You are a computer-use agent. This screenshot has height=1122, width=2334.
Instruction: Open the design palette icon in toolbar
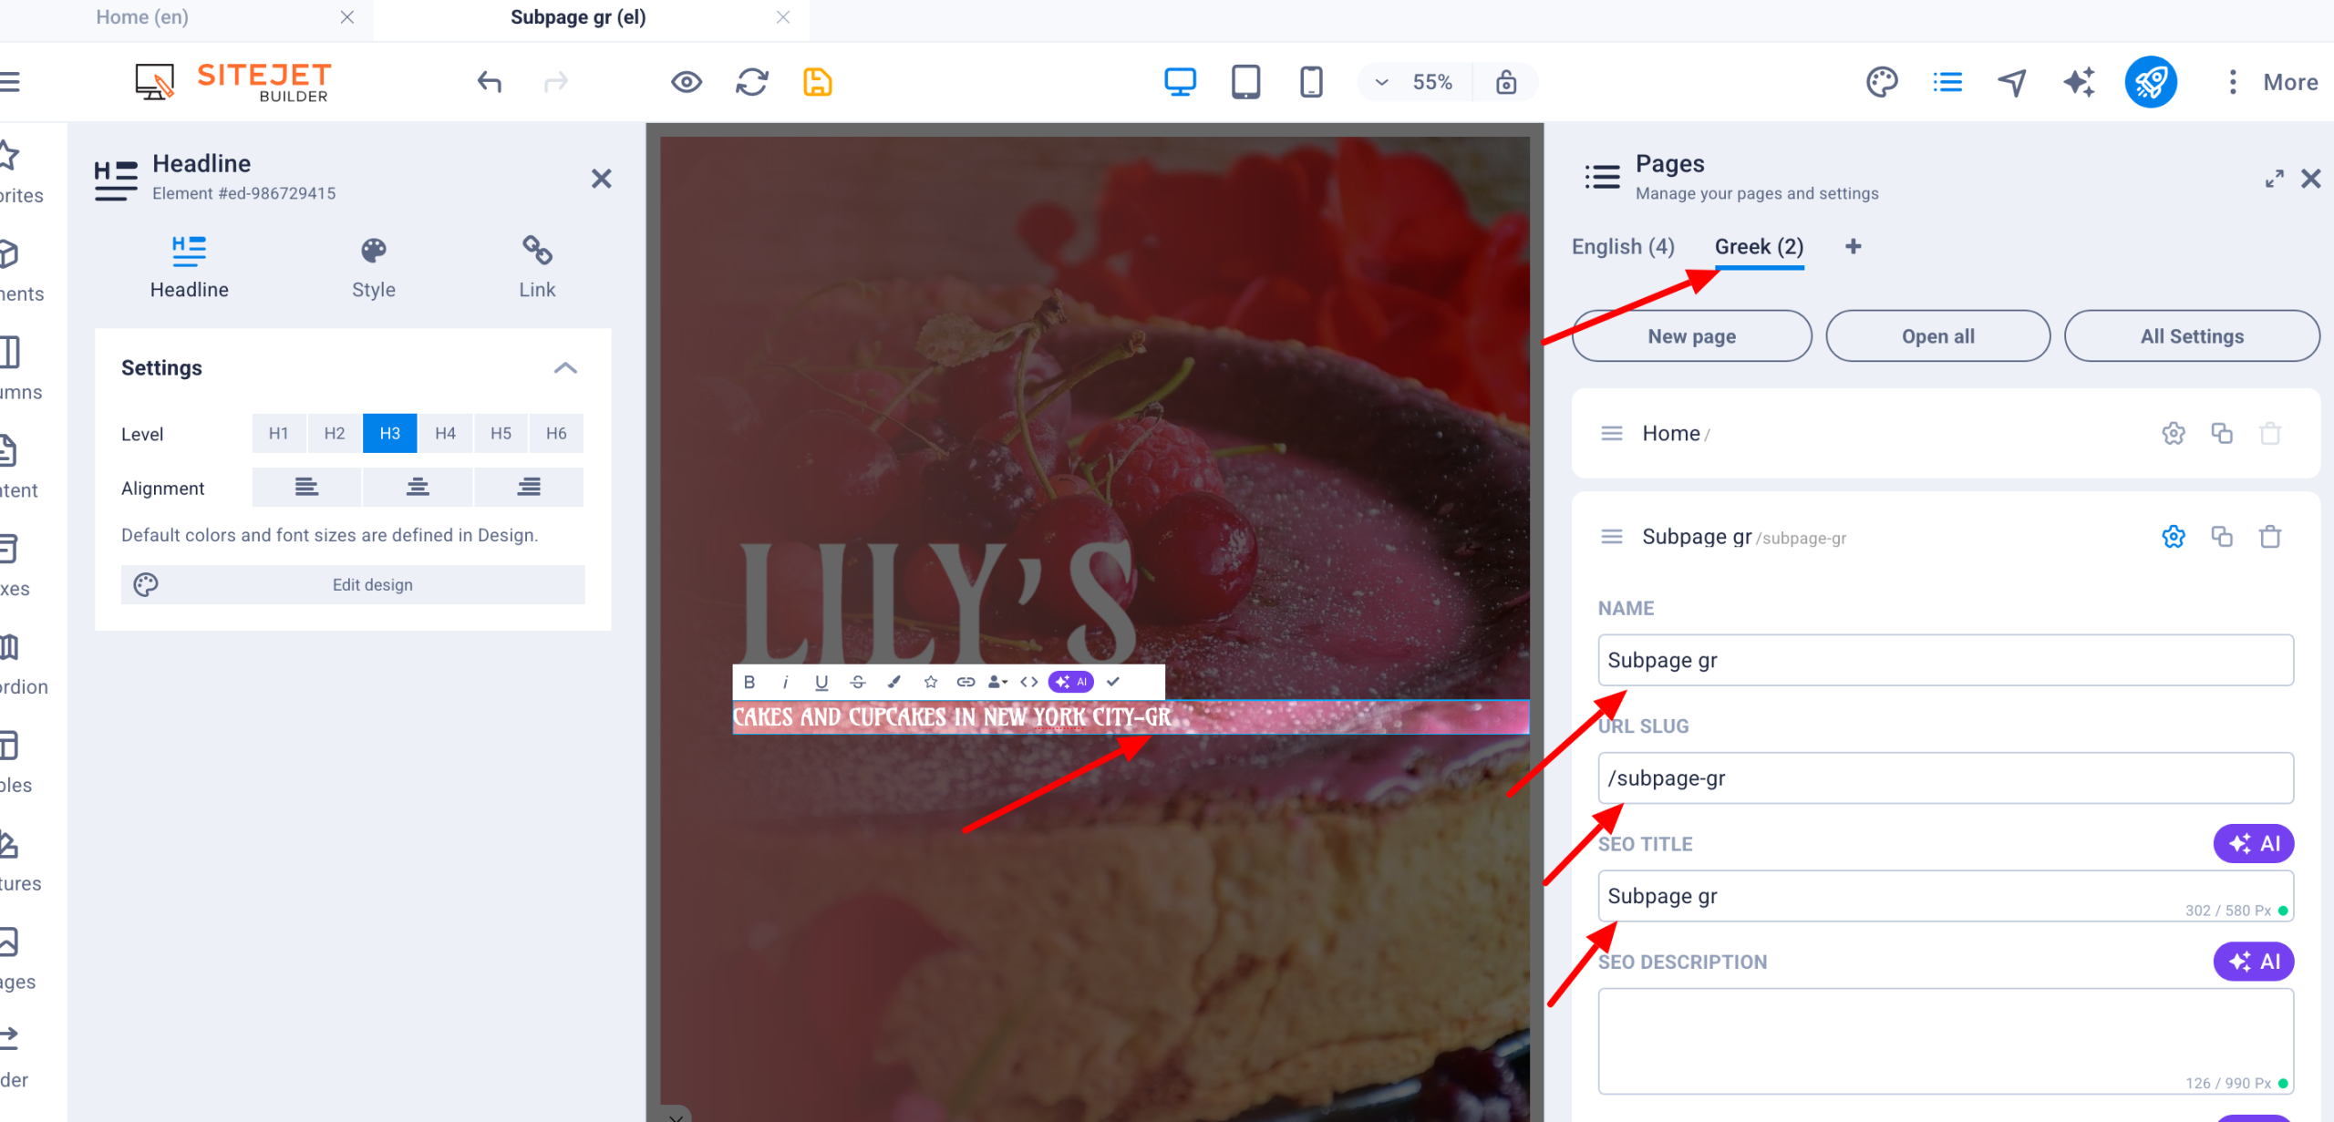tap(1882, 82)
